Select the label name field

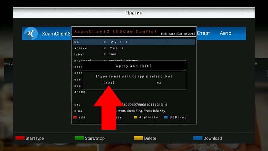[112, 54]
